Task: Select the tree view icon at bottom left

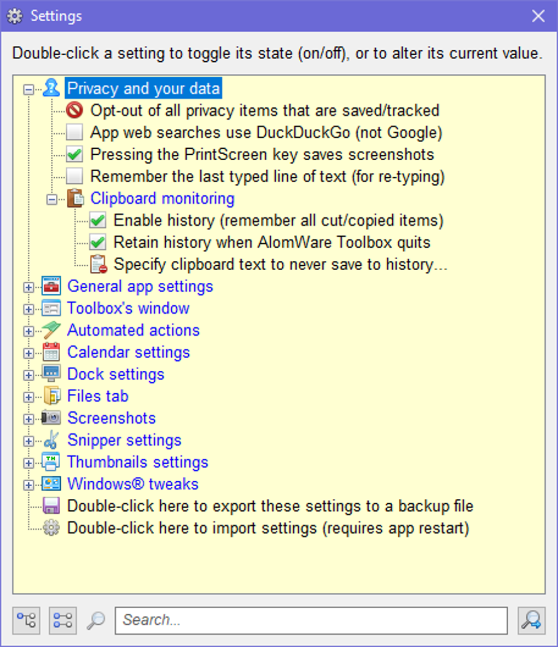Action: 26,620
